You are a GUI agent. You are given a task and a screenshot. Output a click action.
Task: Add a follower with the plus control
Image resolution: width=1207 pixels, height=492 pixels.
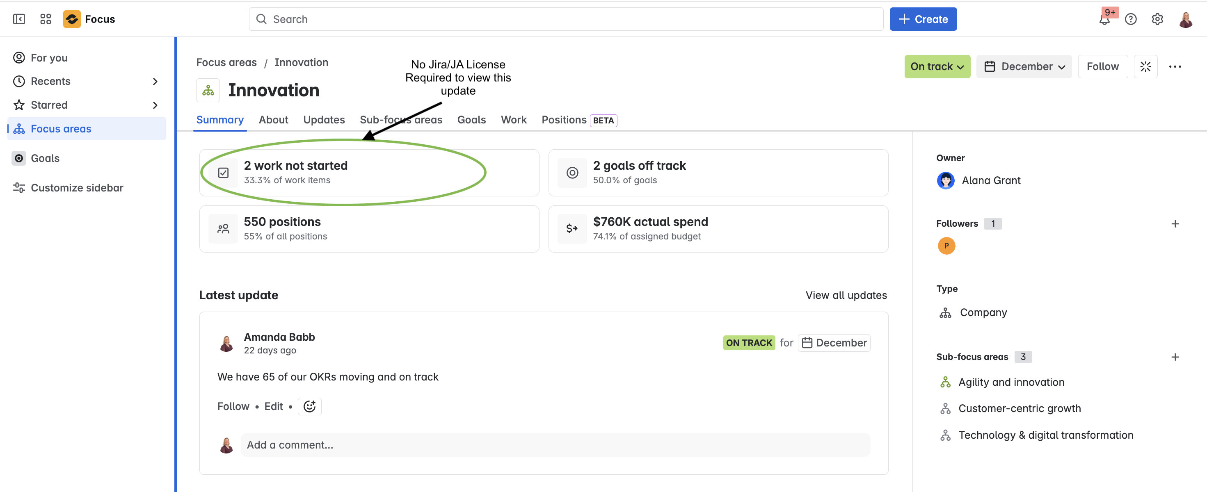point(1175,224)
